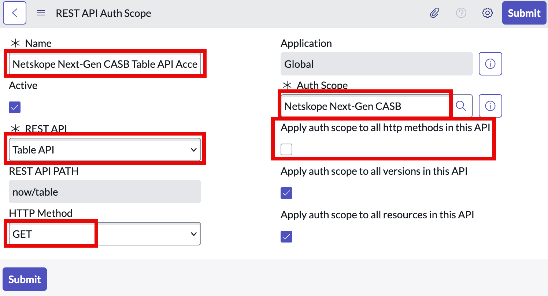
Task: Show Application info via the info icon
Action: [x=490, y=64]
